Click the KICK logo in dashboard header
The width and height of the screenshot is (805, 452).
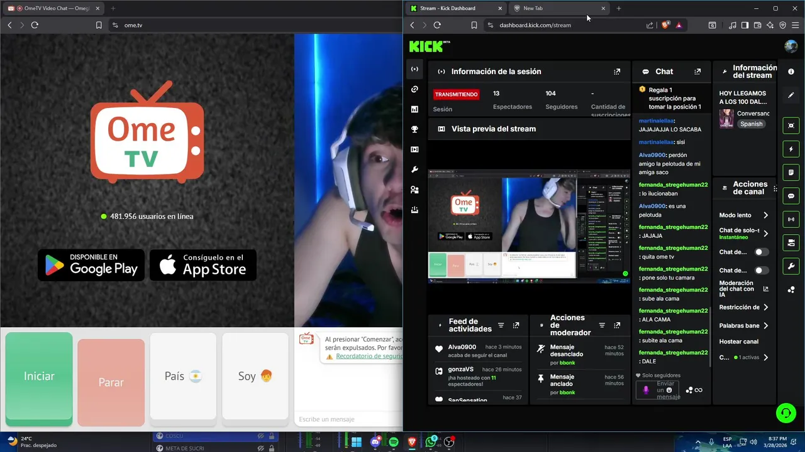click(426, 46)
